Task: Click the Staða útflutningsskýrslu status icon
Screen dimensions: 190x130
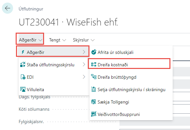Action: click(23, 65)
